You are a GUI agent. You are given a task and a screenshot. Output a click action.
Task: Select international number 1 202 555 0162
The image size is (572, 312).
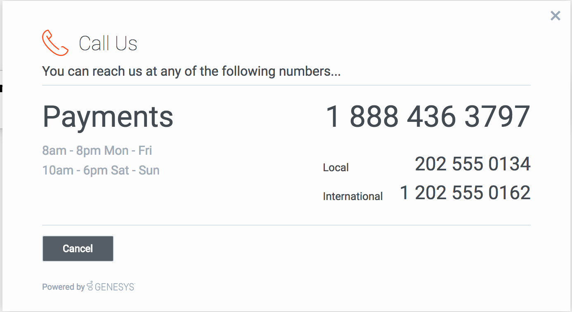(x=465, y=193)
